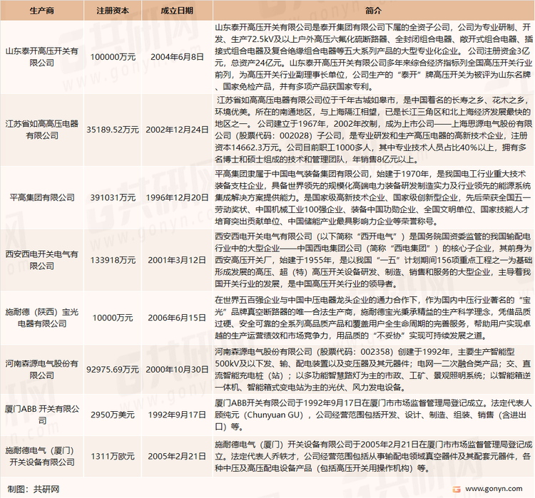The width and height of the screenshot is (535, 498).
Task: Click the 391031万元 value
Action: [x=113, y=197]
